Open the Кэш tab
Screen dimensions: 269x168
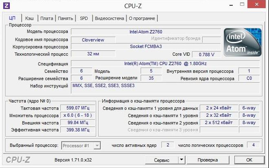tap(29, 18)
